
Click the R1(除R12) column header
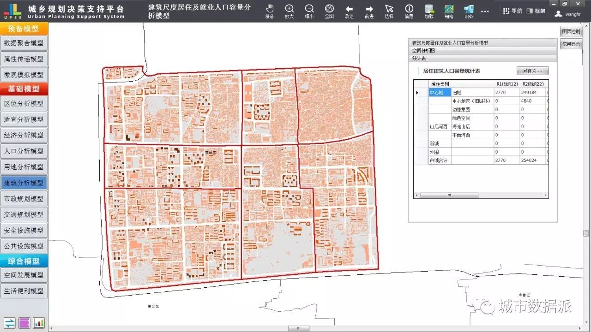pyautogui.click(x=507, y=84)
